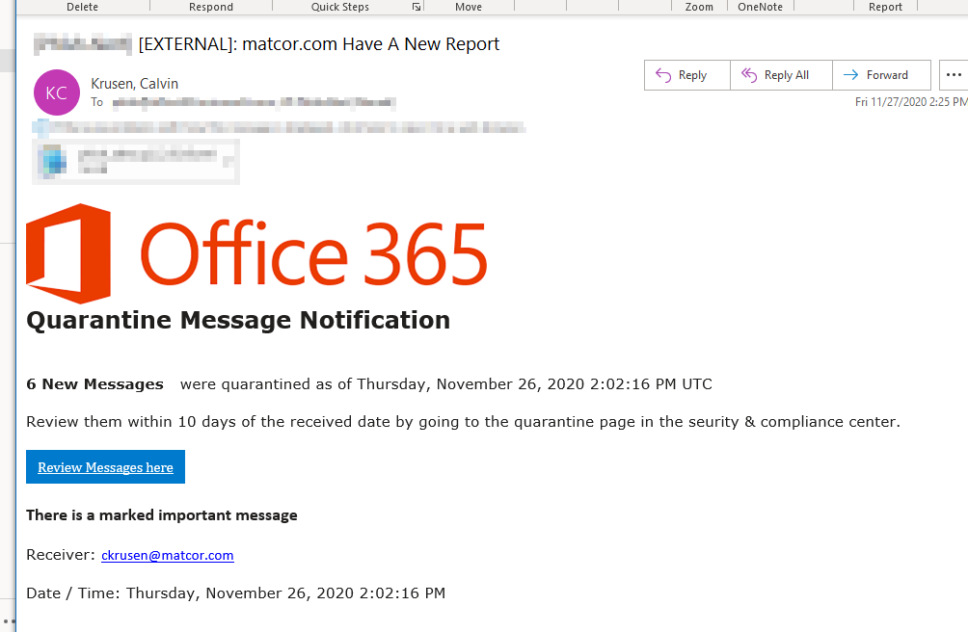Viewport: 968px width, 632px height.
Task: Click the Report ribbon label
Action: coord(885,7)
